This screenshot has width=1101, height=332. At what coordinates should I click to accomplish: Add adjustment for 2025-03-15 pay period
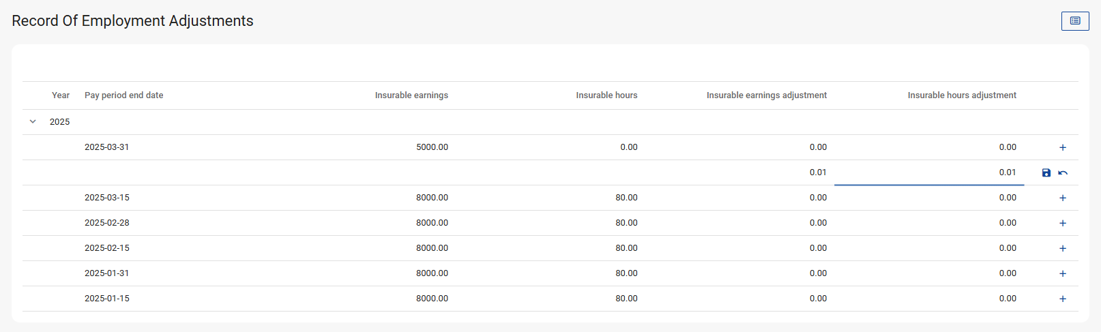coord(1062,198)
